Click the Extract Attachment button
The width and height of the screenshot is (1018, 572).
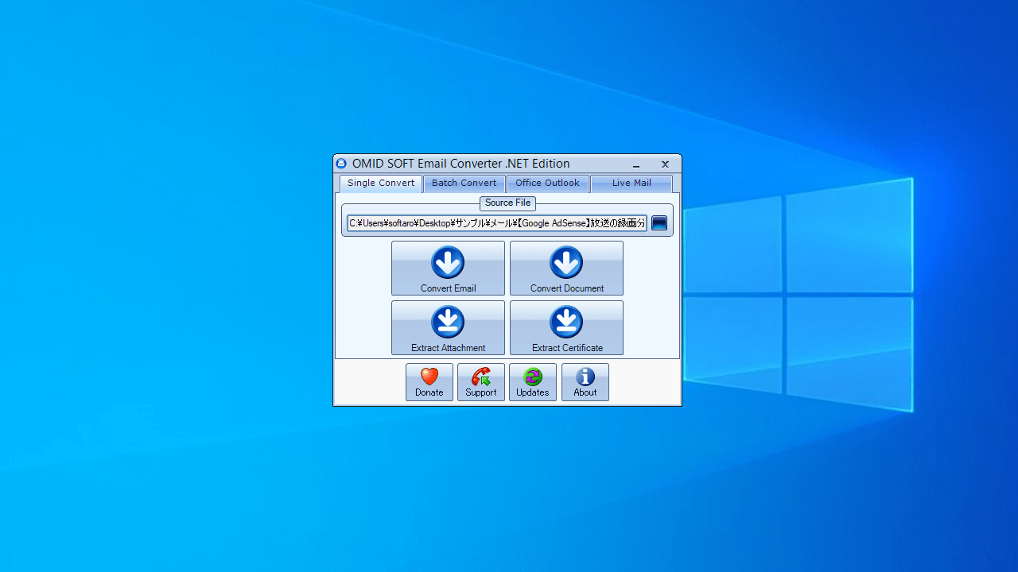[x=448, y=328]
